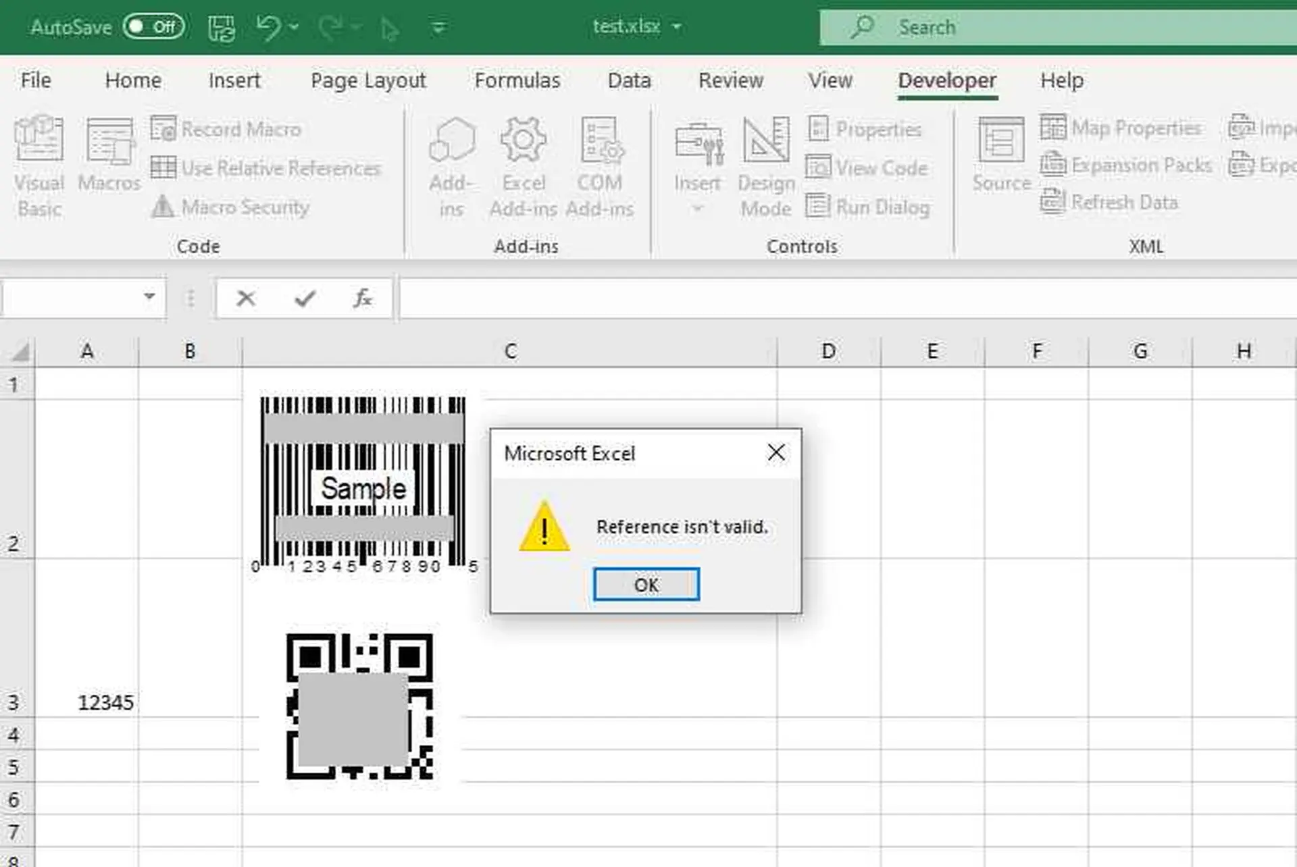Click the Insert Function fx icon
The width and height of the screenshot is (1297, 867).
[363, 298]
